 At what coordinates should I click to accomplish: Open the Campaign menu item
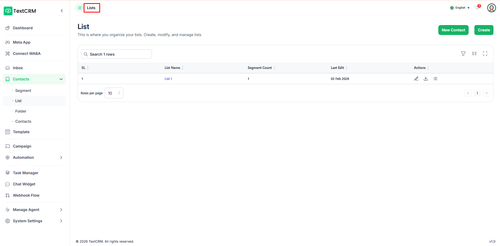pos(22,146)
